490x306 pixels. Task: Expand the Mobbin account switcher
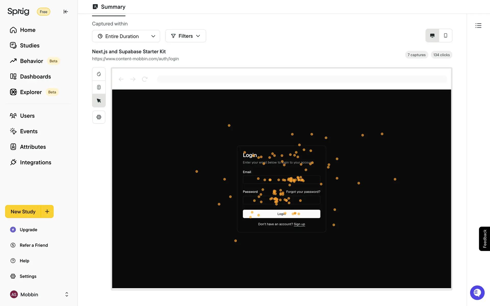point(66,294)
